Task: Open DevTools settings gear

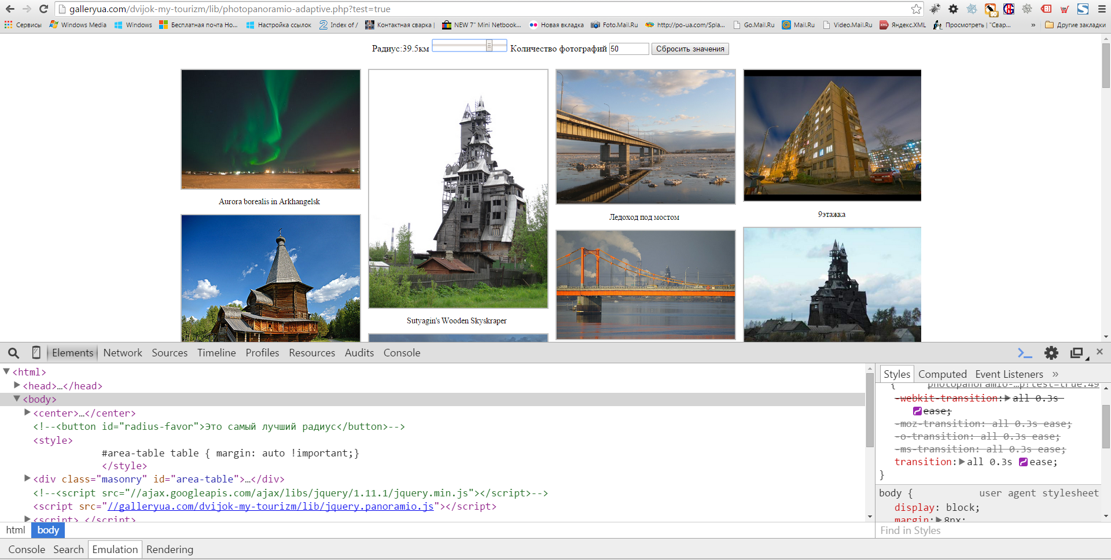Action: pyautogui.click(x=1051, y=353)
